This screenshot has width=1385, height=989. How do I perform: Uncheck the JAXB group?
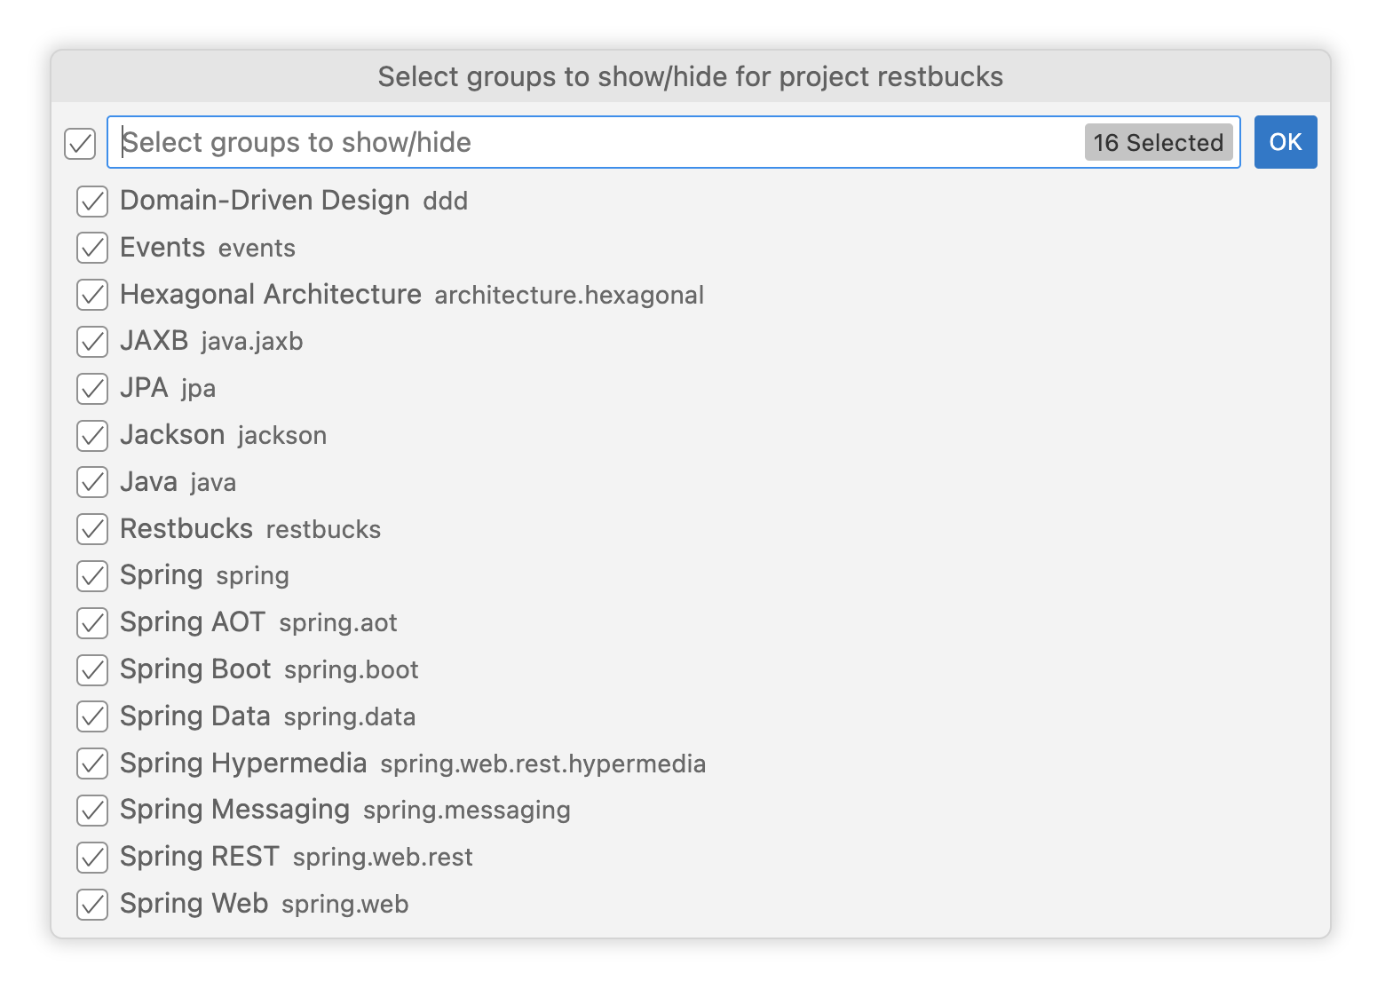pos(92,342)
